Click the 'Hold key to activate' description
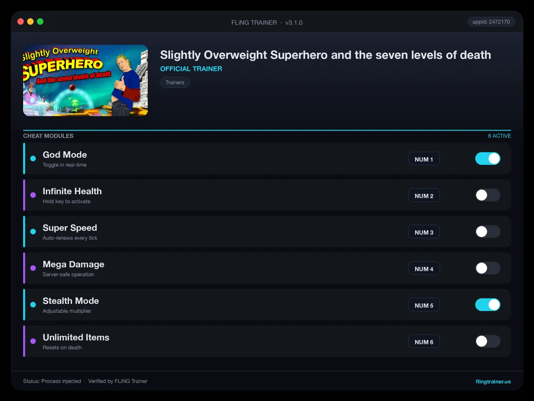534x401 pixels. (66, 201)
